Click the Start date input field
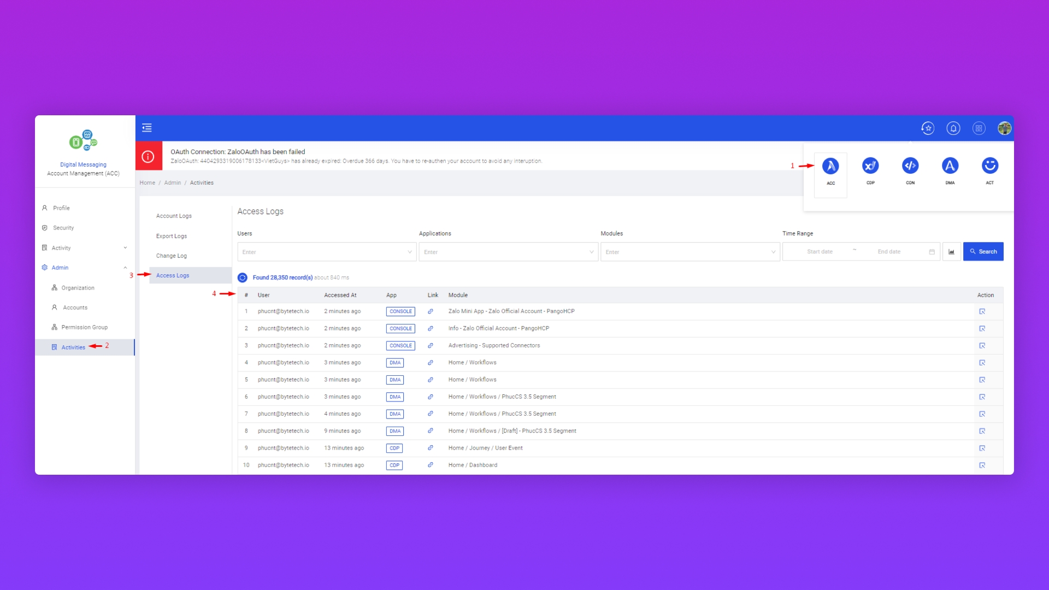This screenshot has height=590, width=1049. click(x=820, y=252)
